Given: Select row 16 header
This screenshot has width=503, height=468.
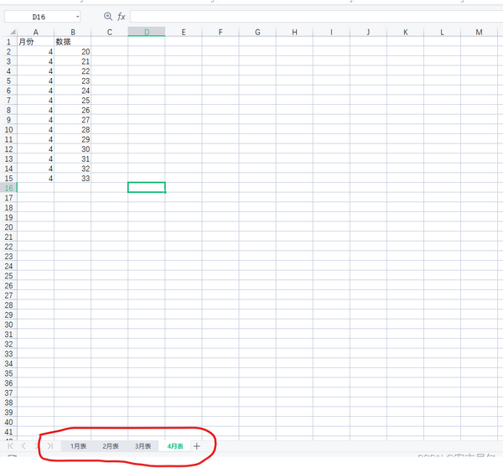Looking at the screenshot, I should coord(8,188).
